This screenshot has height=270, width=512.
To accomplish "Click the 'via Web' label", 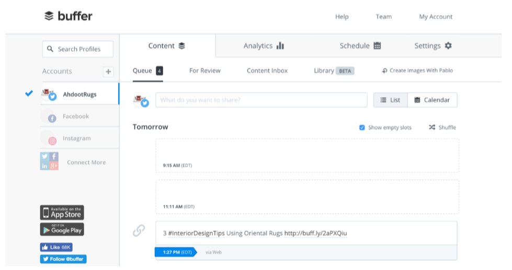I will point(213,252).
